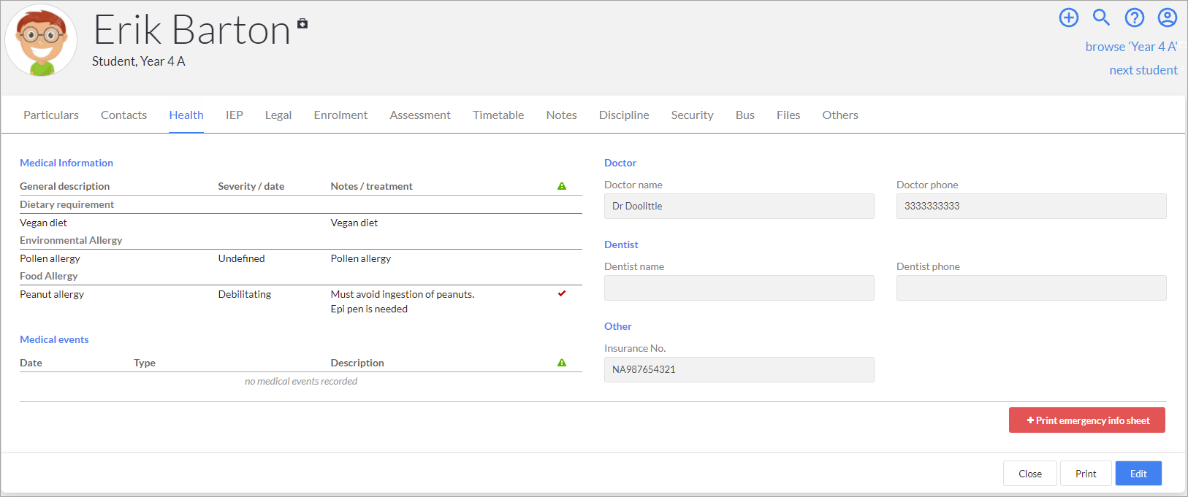
Task: Switch to the Discipline tab
Action: [x=624, y=115]
